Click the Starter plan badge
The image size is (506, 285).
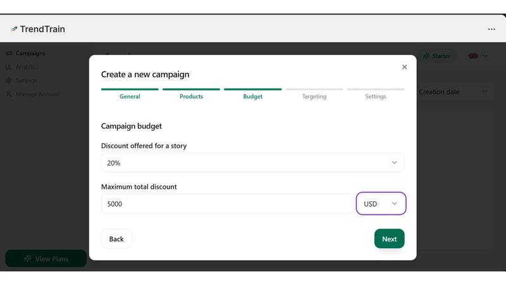(437, 56)
